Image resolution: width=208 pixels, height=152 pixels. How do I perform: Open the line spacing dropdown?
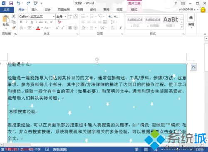coord(114,22)
